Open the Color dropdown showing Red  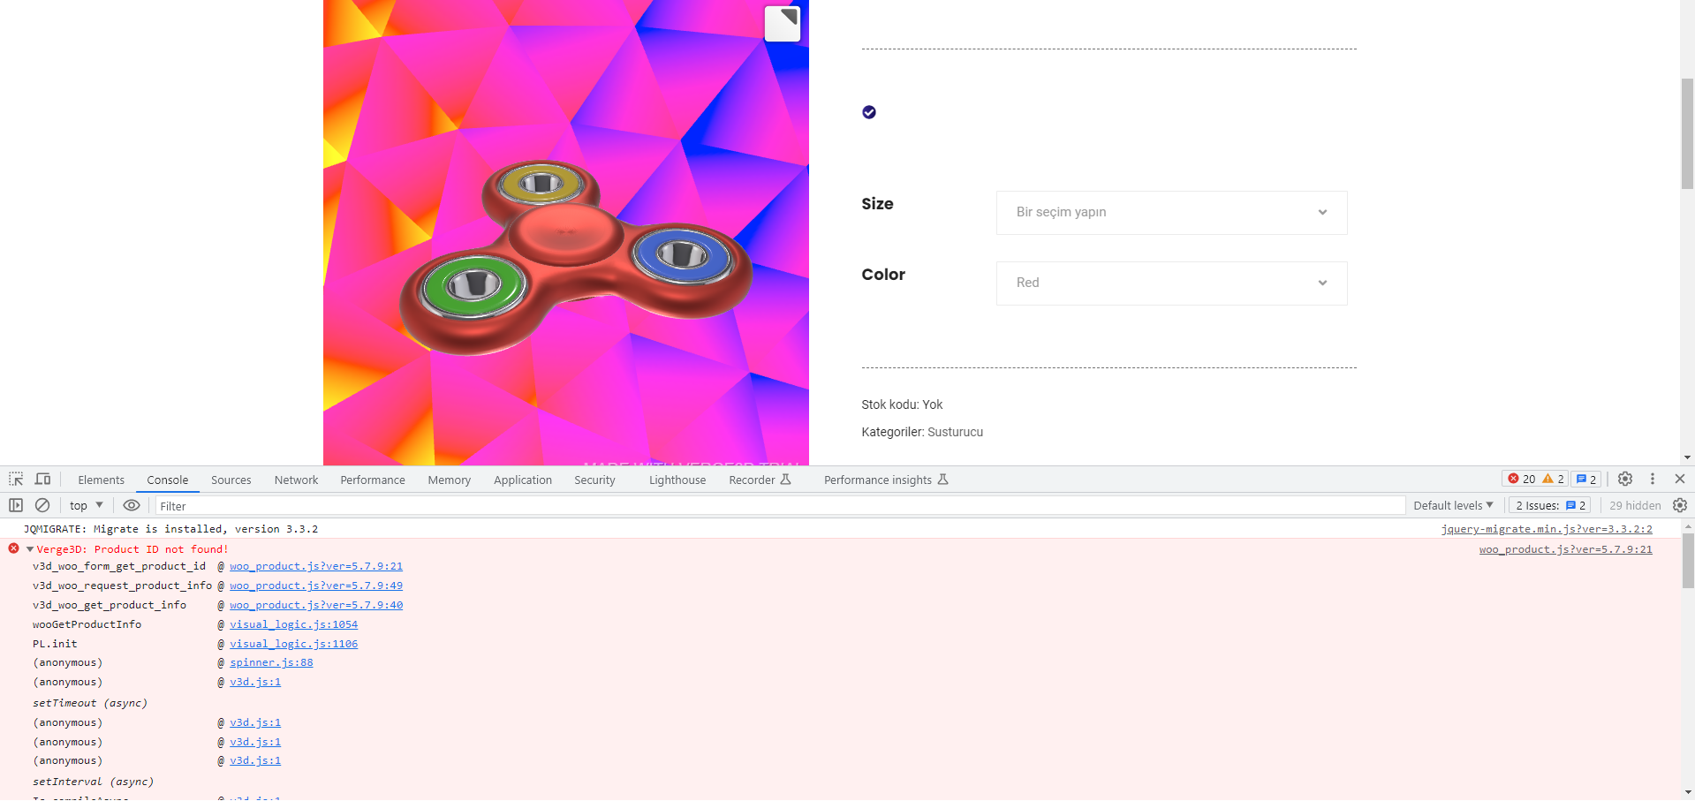1171,283
